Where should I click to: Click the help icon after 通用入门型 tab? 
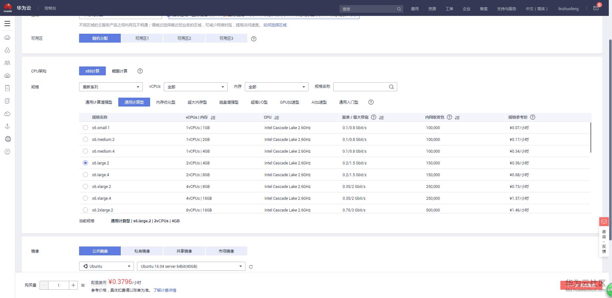(371, 102)
